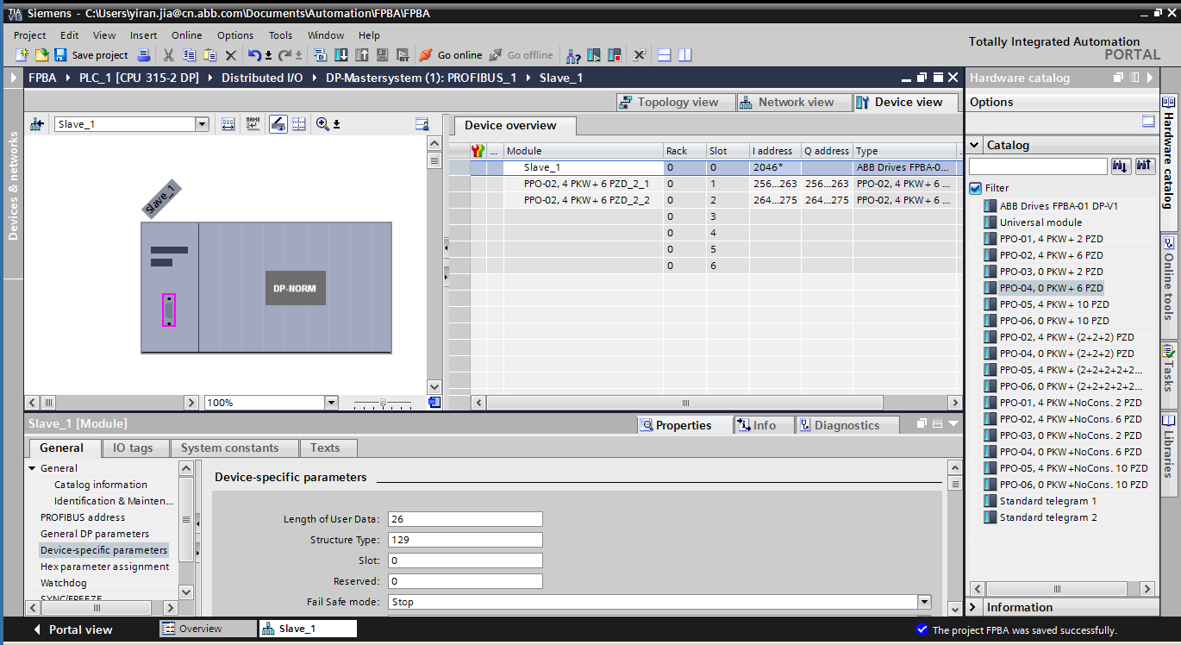Viewport: 1181px width, 645px height.
Task: Click the zoom magnifier in device view
Action: coord(322,124)
